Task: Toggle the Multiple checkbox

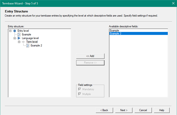Action: pos(80,94)
